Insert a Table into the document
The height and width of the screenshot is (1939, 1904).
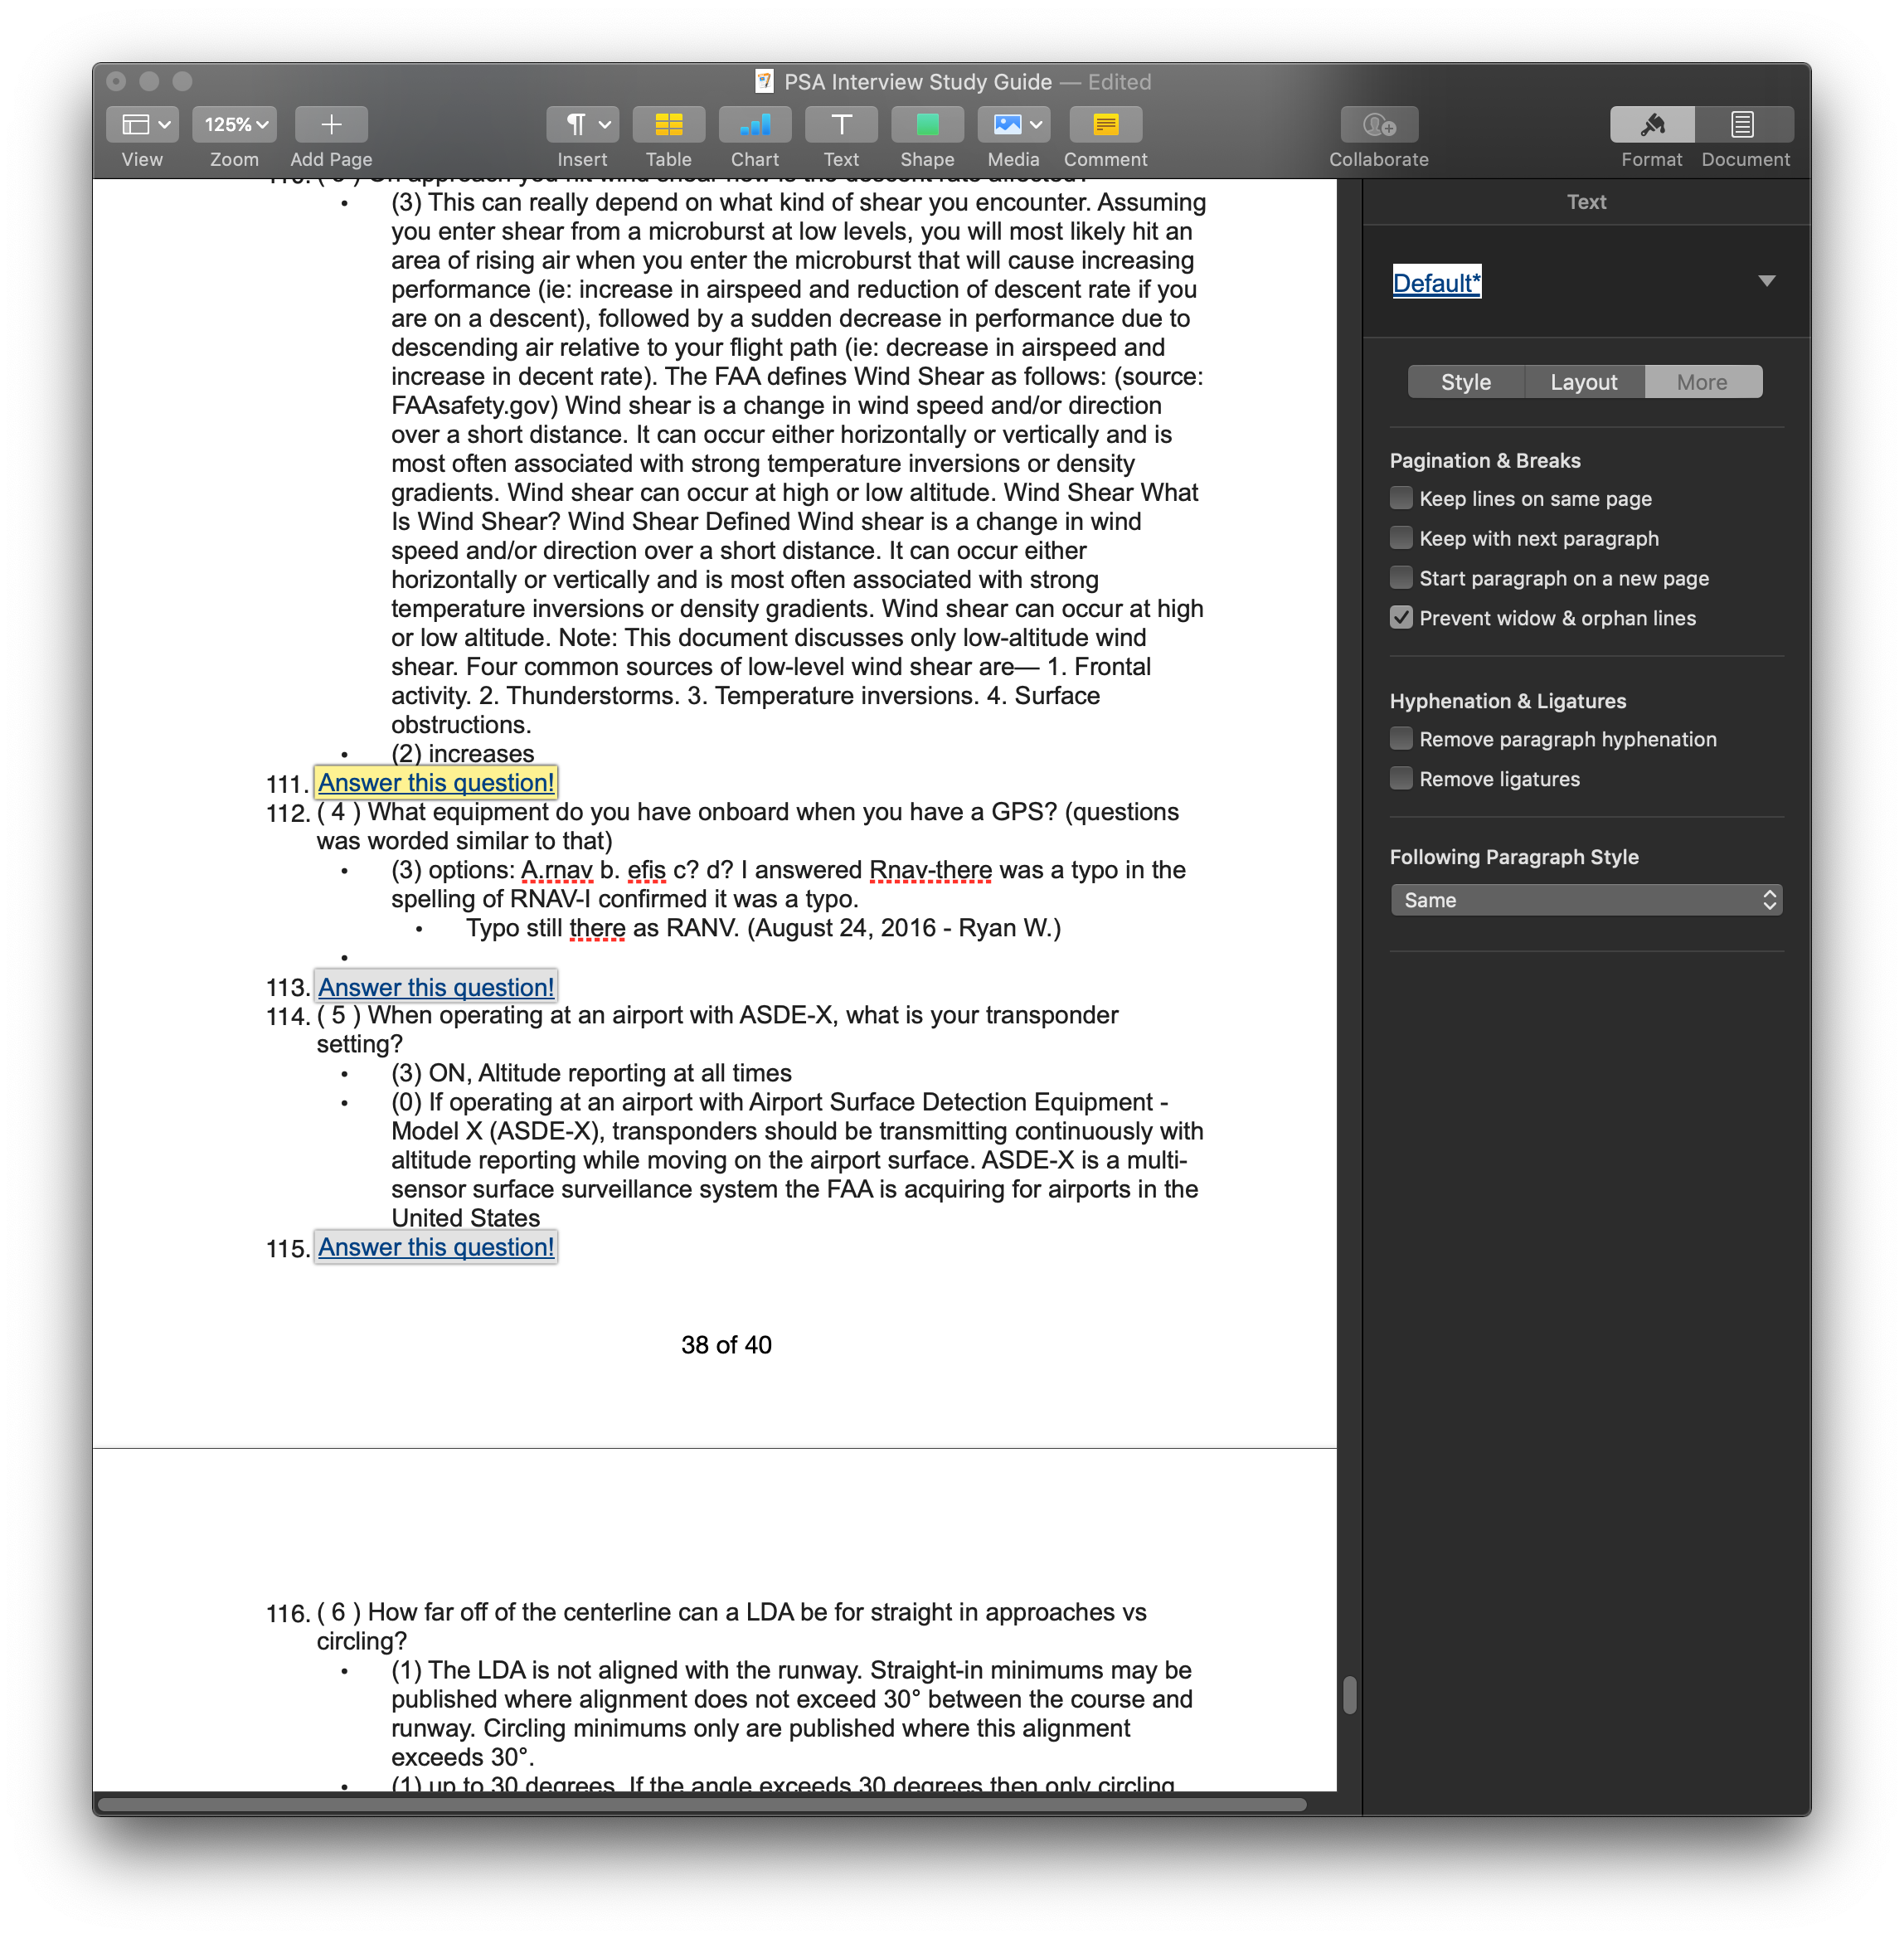(x=668, y=124)
